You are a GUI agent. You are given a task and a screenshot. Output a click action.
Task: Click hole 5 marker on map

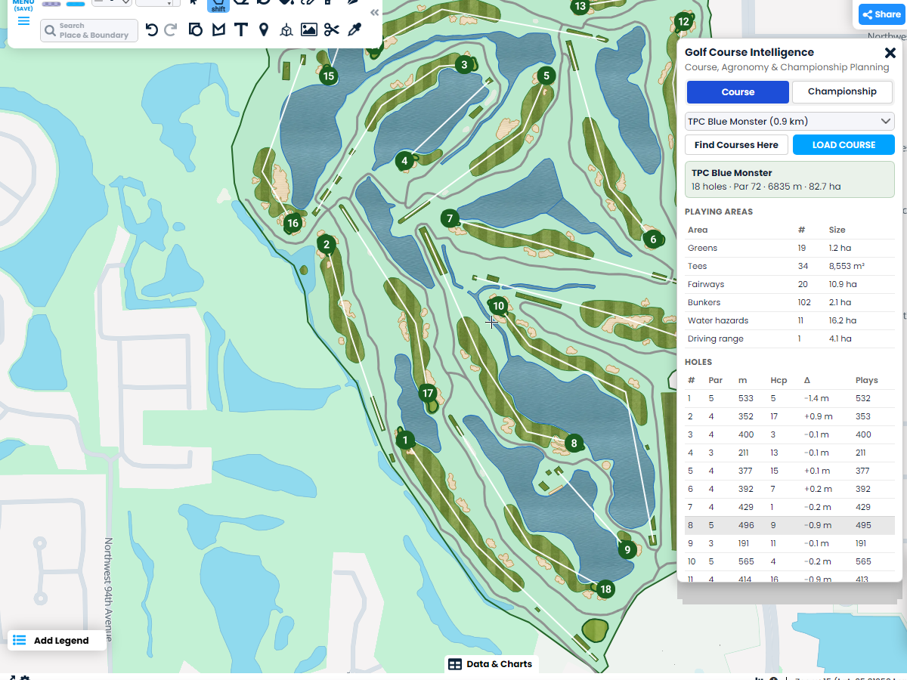pos(546,76)
